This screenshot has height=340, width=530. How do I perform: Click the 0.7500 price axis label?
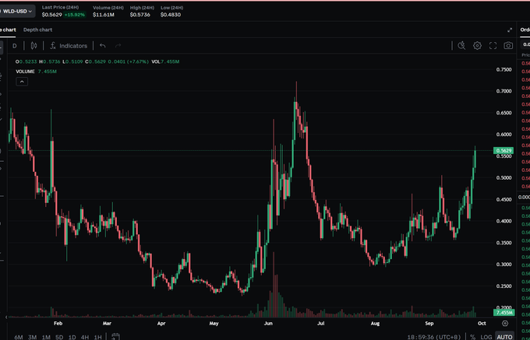503,69
